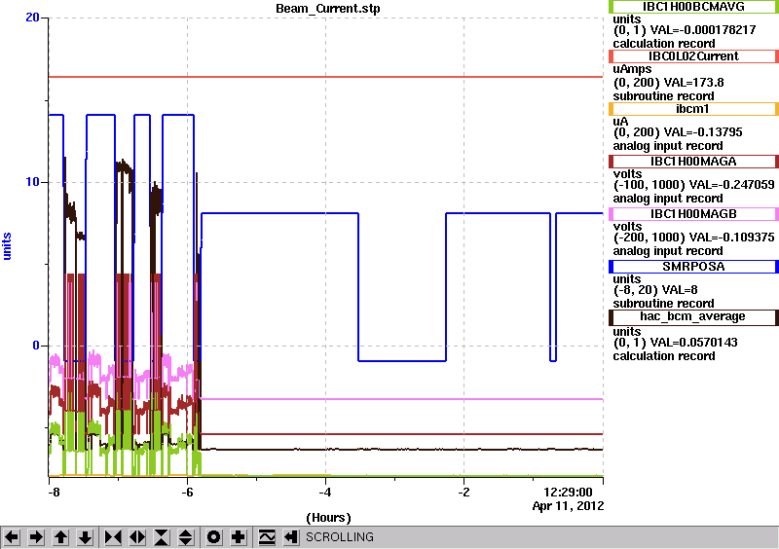Click the 12:29:00 time axis label
This screenshot has height=549, width=779.
coord(568,493)
